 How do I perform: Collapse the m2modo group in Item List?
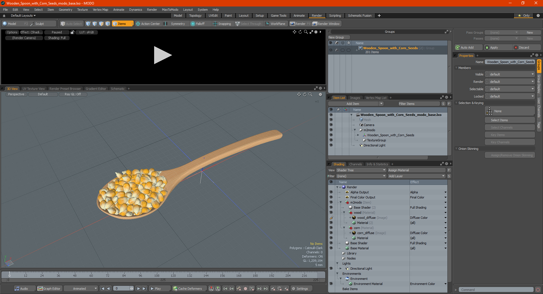coord(355,130)
